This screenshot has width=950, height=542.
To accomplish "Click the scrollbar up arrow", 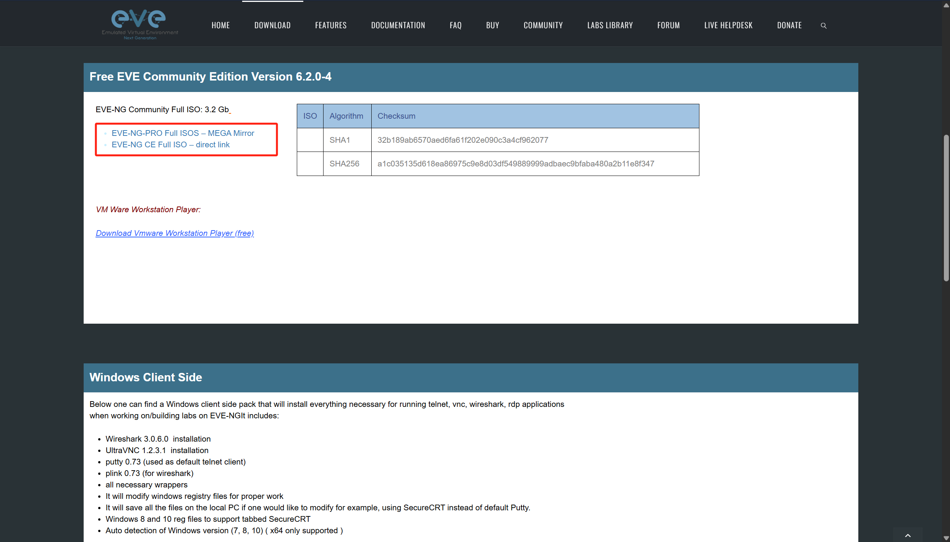I will 946,5.
